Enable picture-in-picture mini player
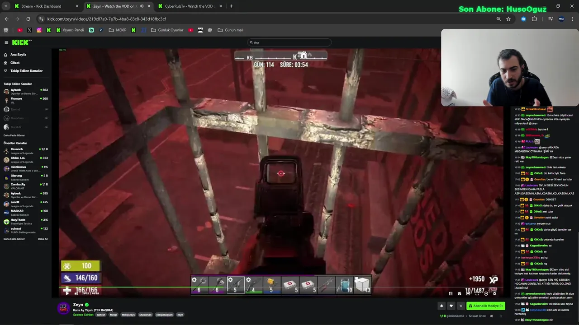 (x=451, y=294)
